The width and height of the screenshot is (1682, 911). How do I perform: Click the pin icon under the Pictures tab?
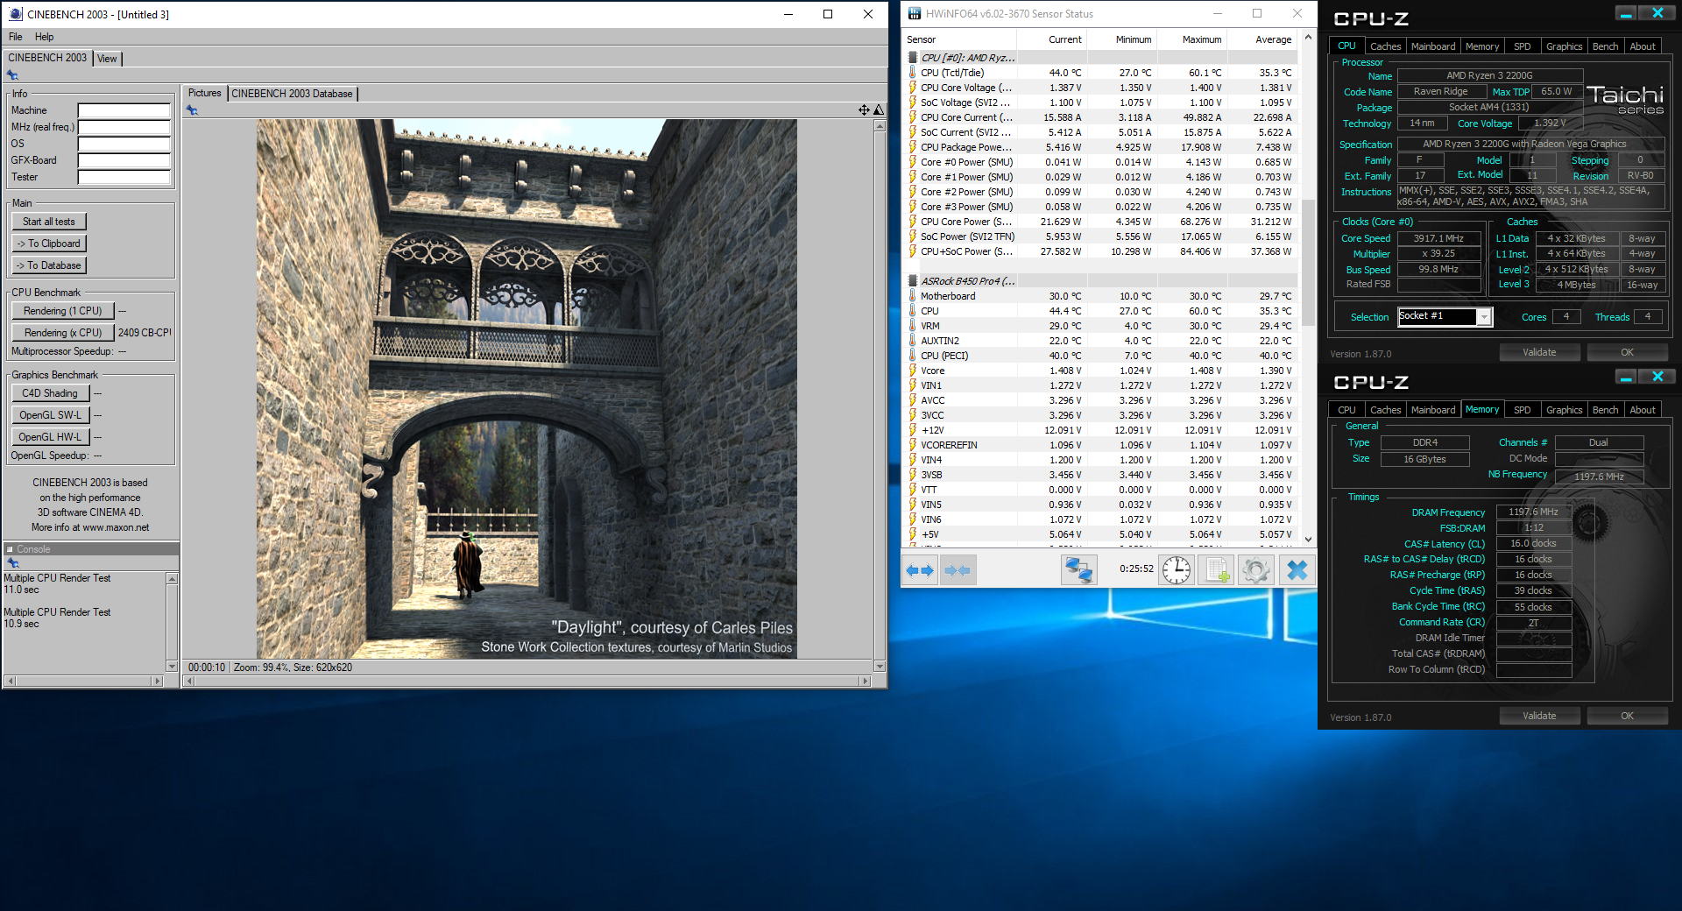[192, 109]
